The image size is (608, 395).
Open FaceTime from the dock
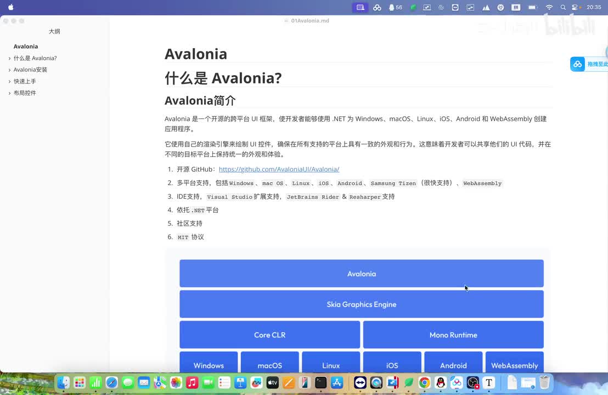208,383
